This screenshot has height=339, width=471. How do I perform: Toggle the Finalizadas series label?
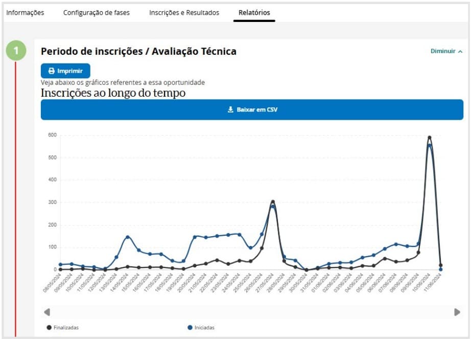(x=66, y=327)
